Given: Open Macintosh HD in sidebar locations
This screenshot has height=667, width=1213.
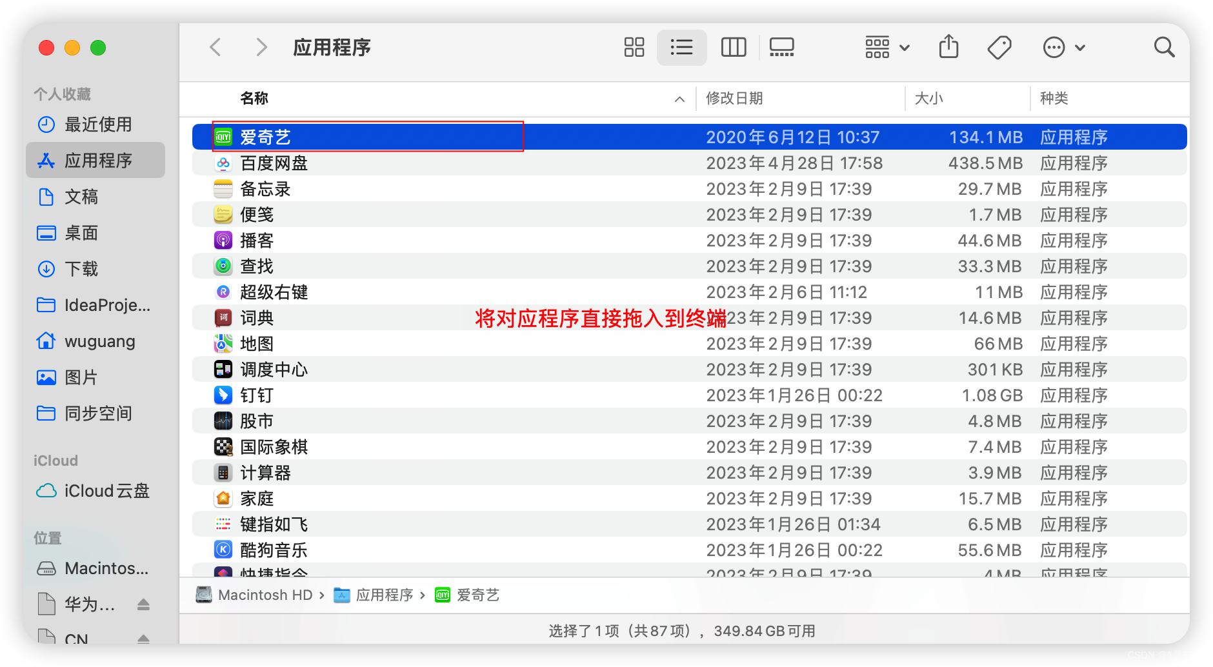Looking at the screenshot, I should (95, 568).
